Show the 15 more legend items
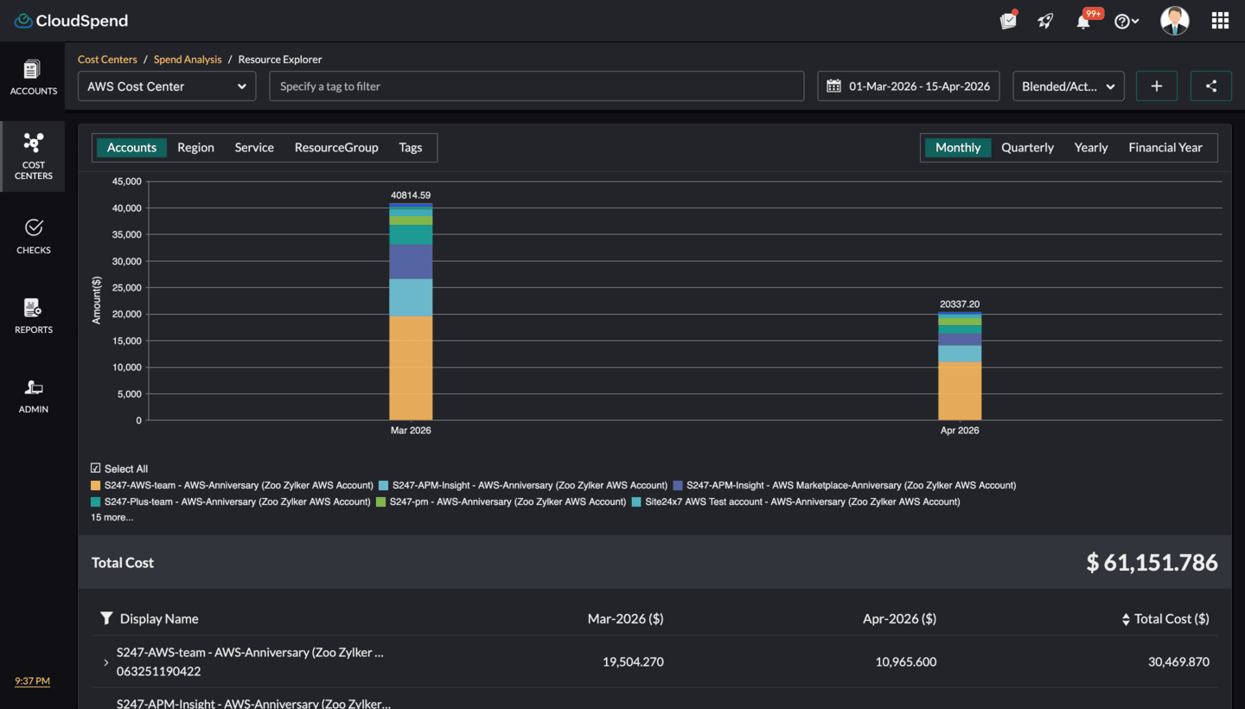The image size is (1245, 709). point(112,518)
